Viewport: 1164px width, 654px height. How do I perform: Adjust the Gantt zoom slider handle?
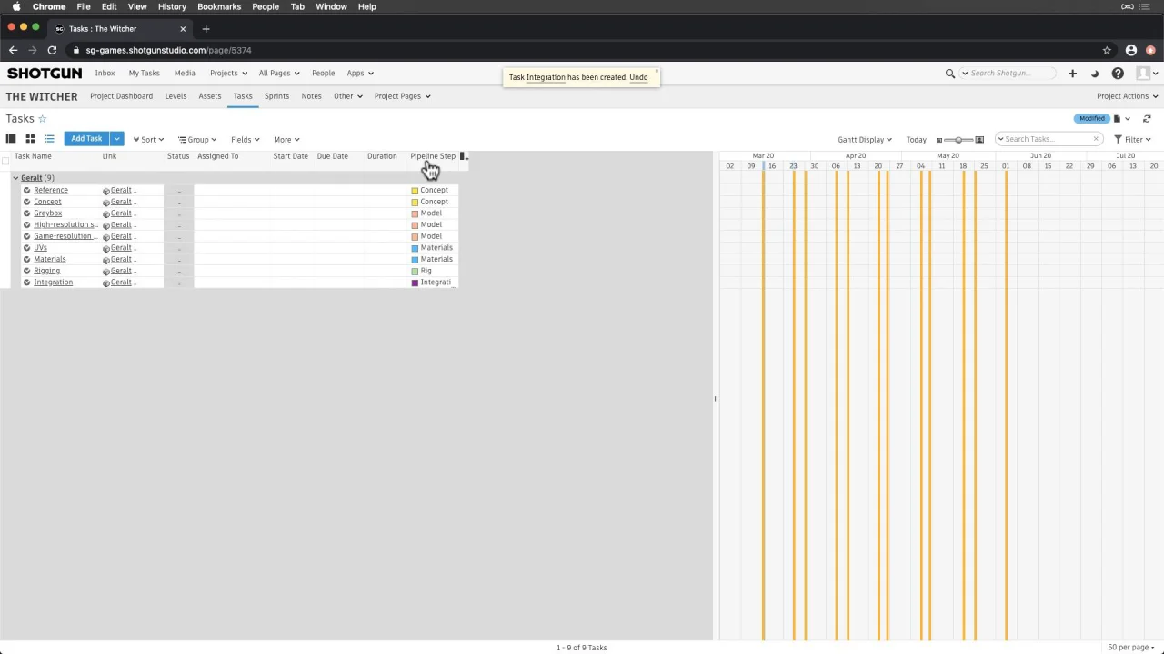958,140
